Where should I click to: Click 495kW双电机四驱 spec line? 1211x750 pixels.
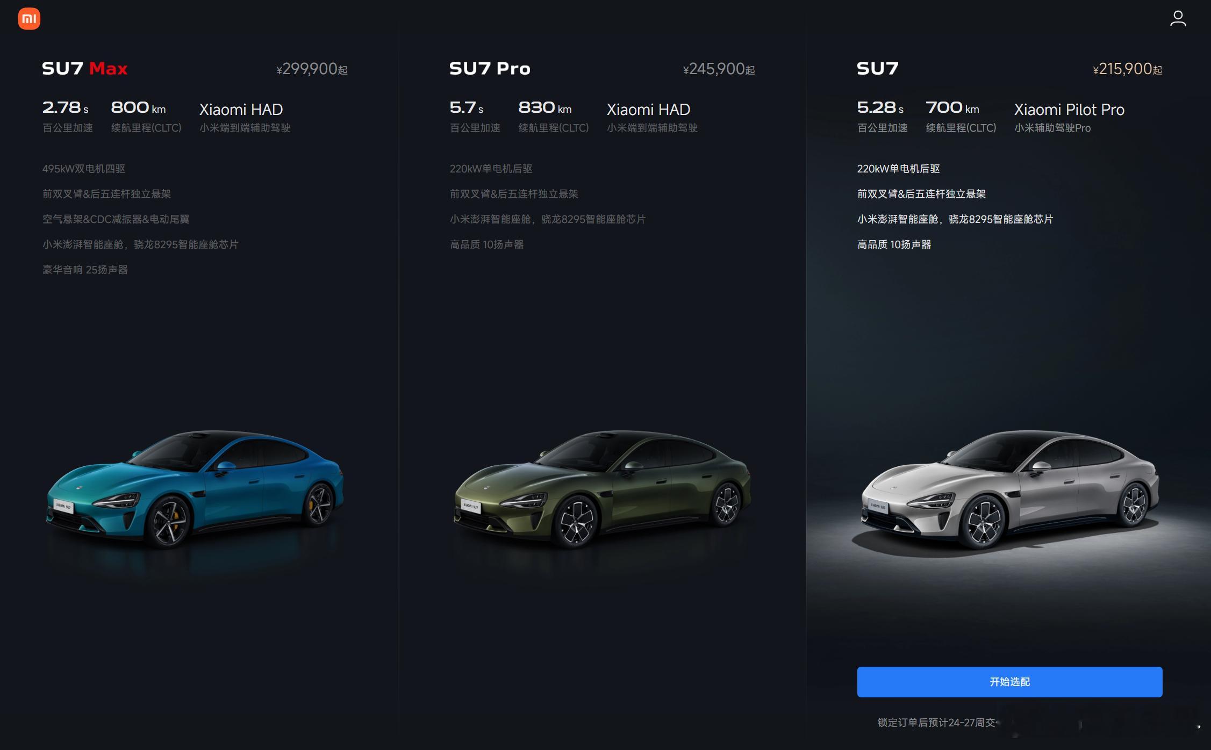point(84,169)
